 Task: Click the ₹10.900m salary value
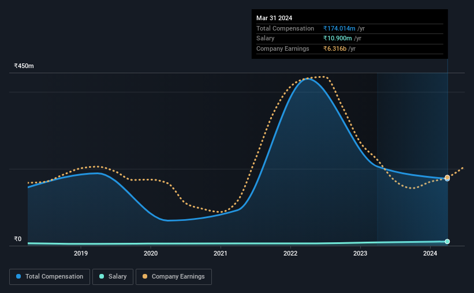[337, 39]
